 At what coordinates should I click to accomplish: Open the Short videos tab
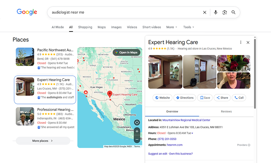(x=151, y=27)
